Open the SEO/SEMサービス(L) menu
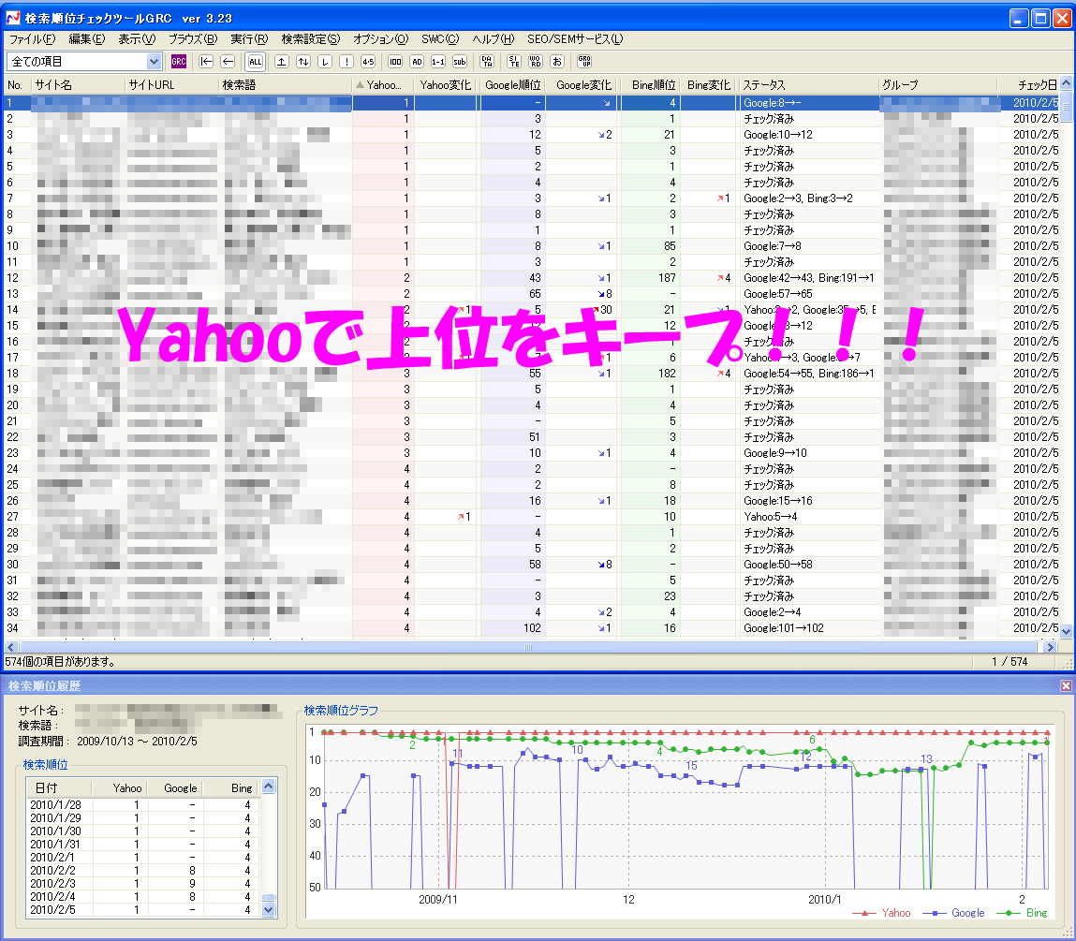 coord(575,39)
